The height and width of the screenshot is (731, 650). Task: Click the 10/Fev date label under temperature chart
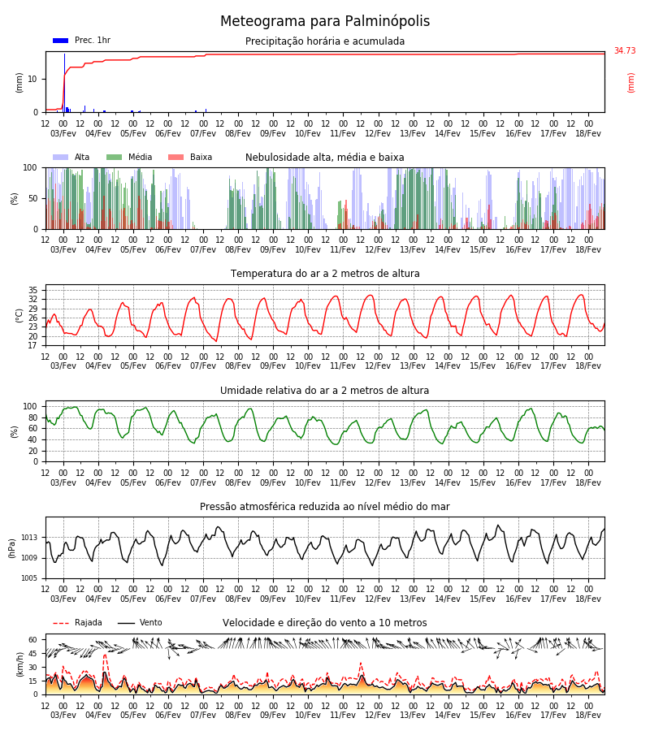point(308,366)
